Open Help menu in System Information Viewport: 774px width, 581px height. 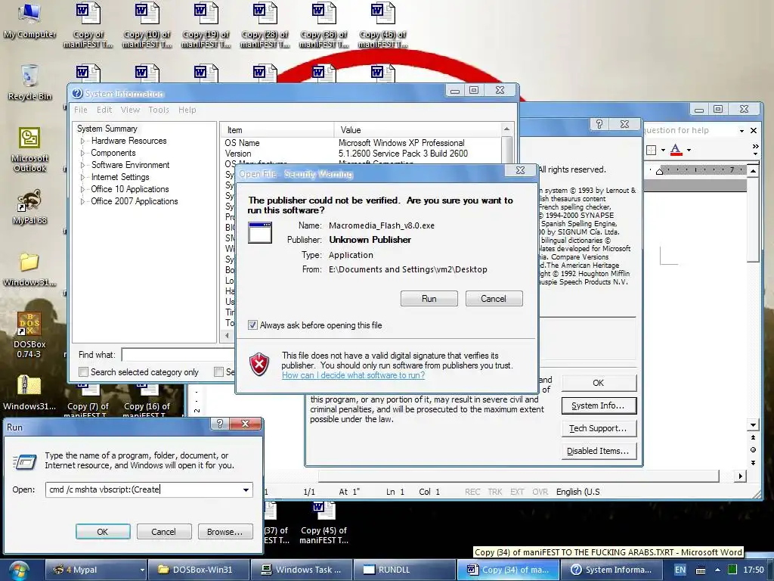tap(187, 110)
